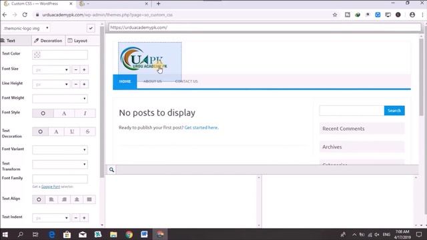Image resolution: width=427 pixels, height=240 pixels.
Task: Increase Text Indent with plus button
Action: 84,218
